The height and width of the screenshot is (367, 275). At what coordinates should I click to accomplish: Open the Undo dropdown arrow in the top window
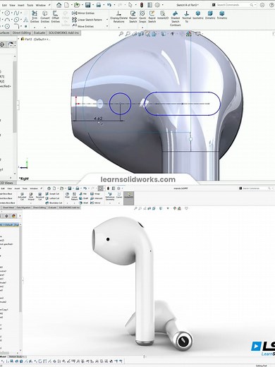114,5
